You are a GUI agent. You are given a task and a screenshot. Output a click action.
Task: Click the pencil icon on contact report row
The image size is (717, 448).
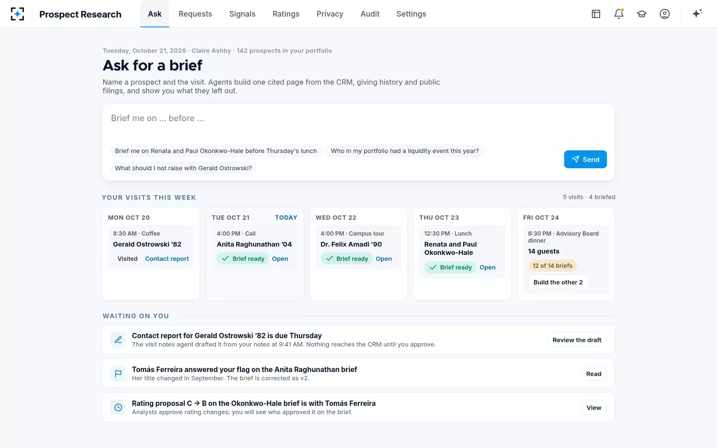pyautogui.click(x=118, y=339)
